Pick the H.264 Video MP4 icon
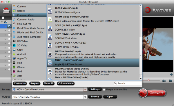 (x=50, y=11)
